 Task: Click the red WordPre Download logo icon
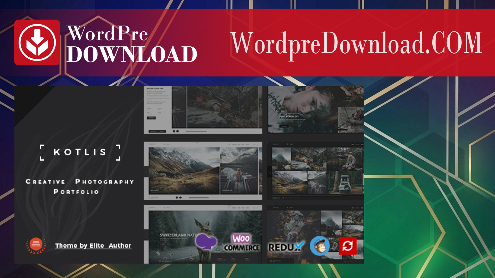(x=37, y=42)
